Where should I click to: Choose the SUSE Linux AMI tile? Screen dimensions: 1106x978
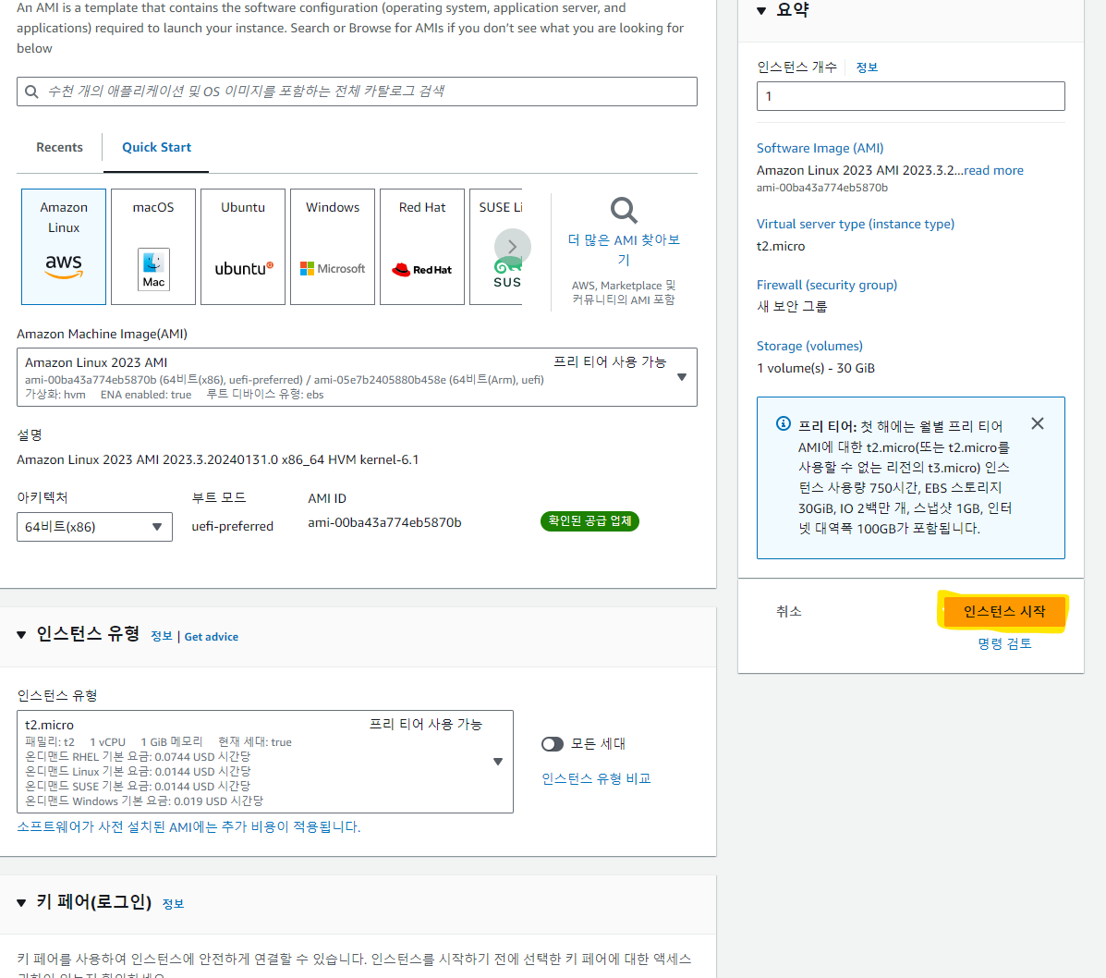pyautogui.click(x=496, y=246)
